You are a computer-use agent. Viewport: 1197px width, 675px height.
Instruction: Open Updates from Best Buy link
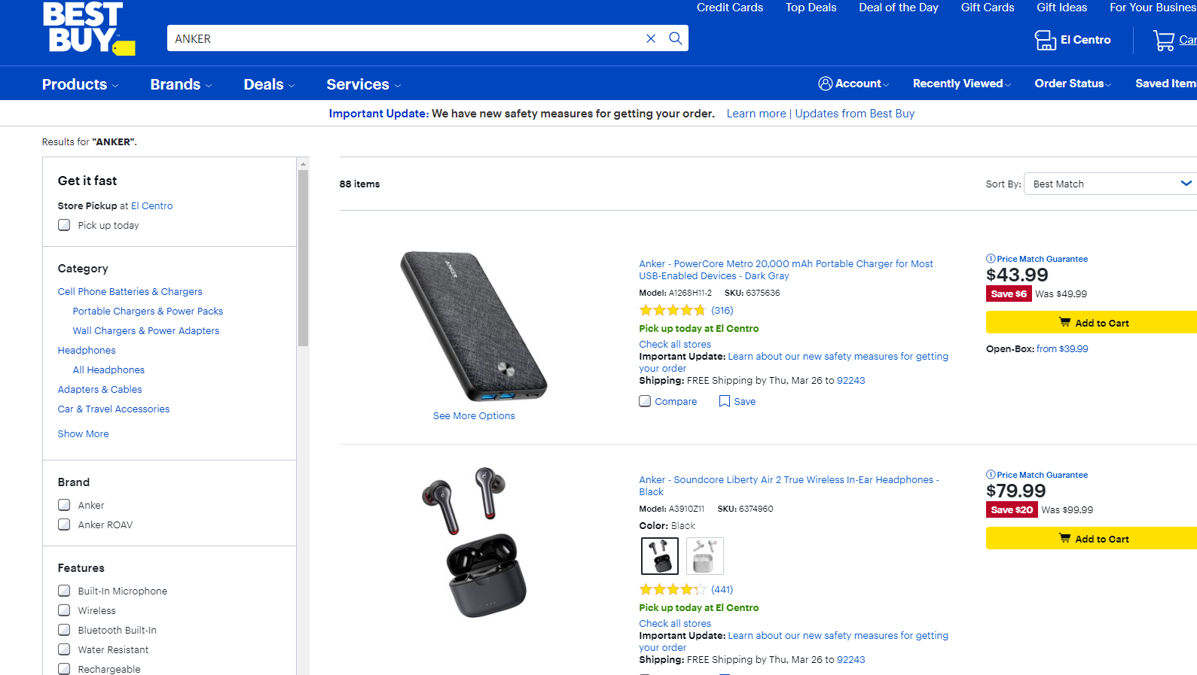855,114
